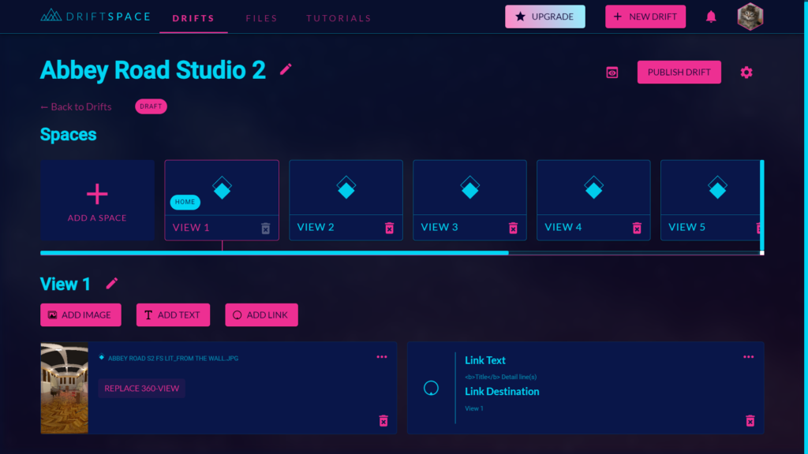Switch to the Files tab

coord(261,18)
